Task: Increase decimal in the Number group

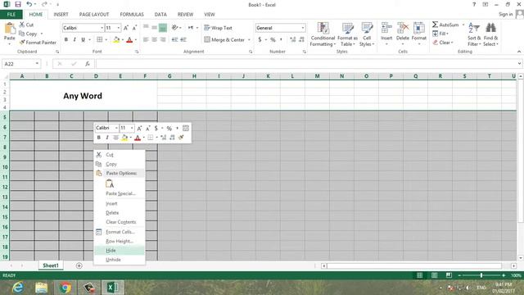Action: coord(293,39)
